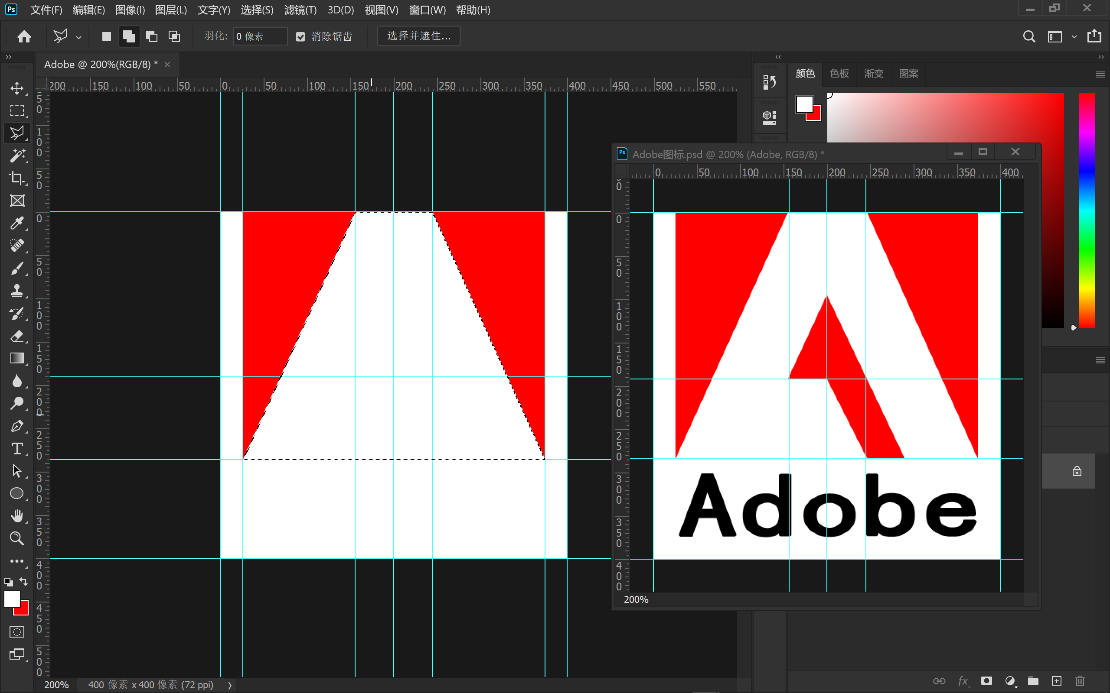Switch to the 色板 tab
1110x693 pixels.
pos(839,73)
